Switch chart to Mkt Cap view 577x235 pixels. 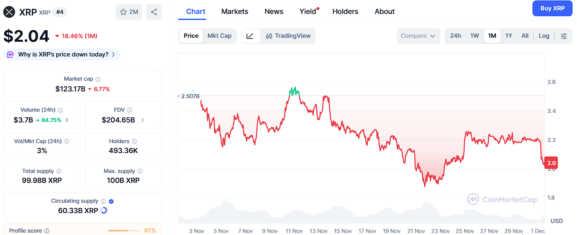coord(220,35)
